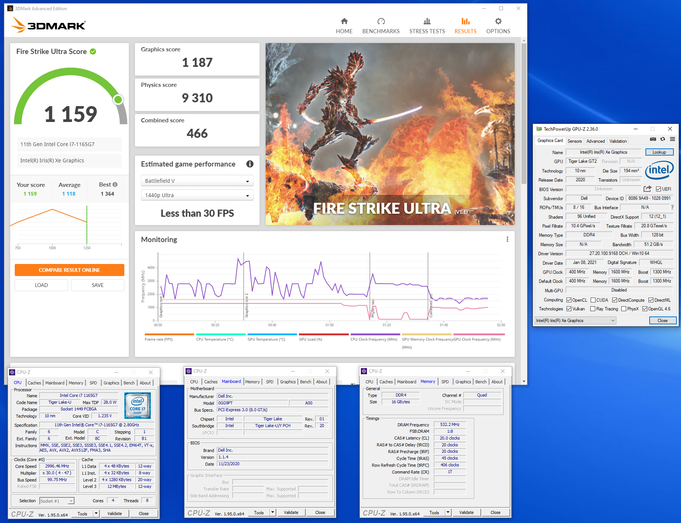Image resolution: width=681 pixels, height=523 pixels.
Task: Open the 1440p Ultra resolution dropdown
Action: [197, 195]
